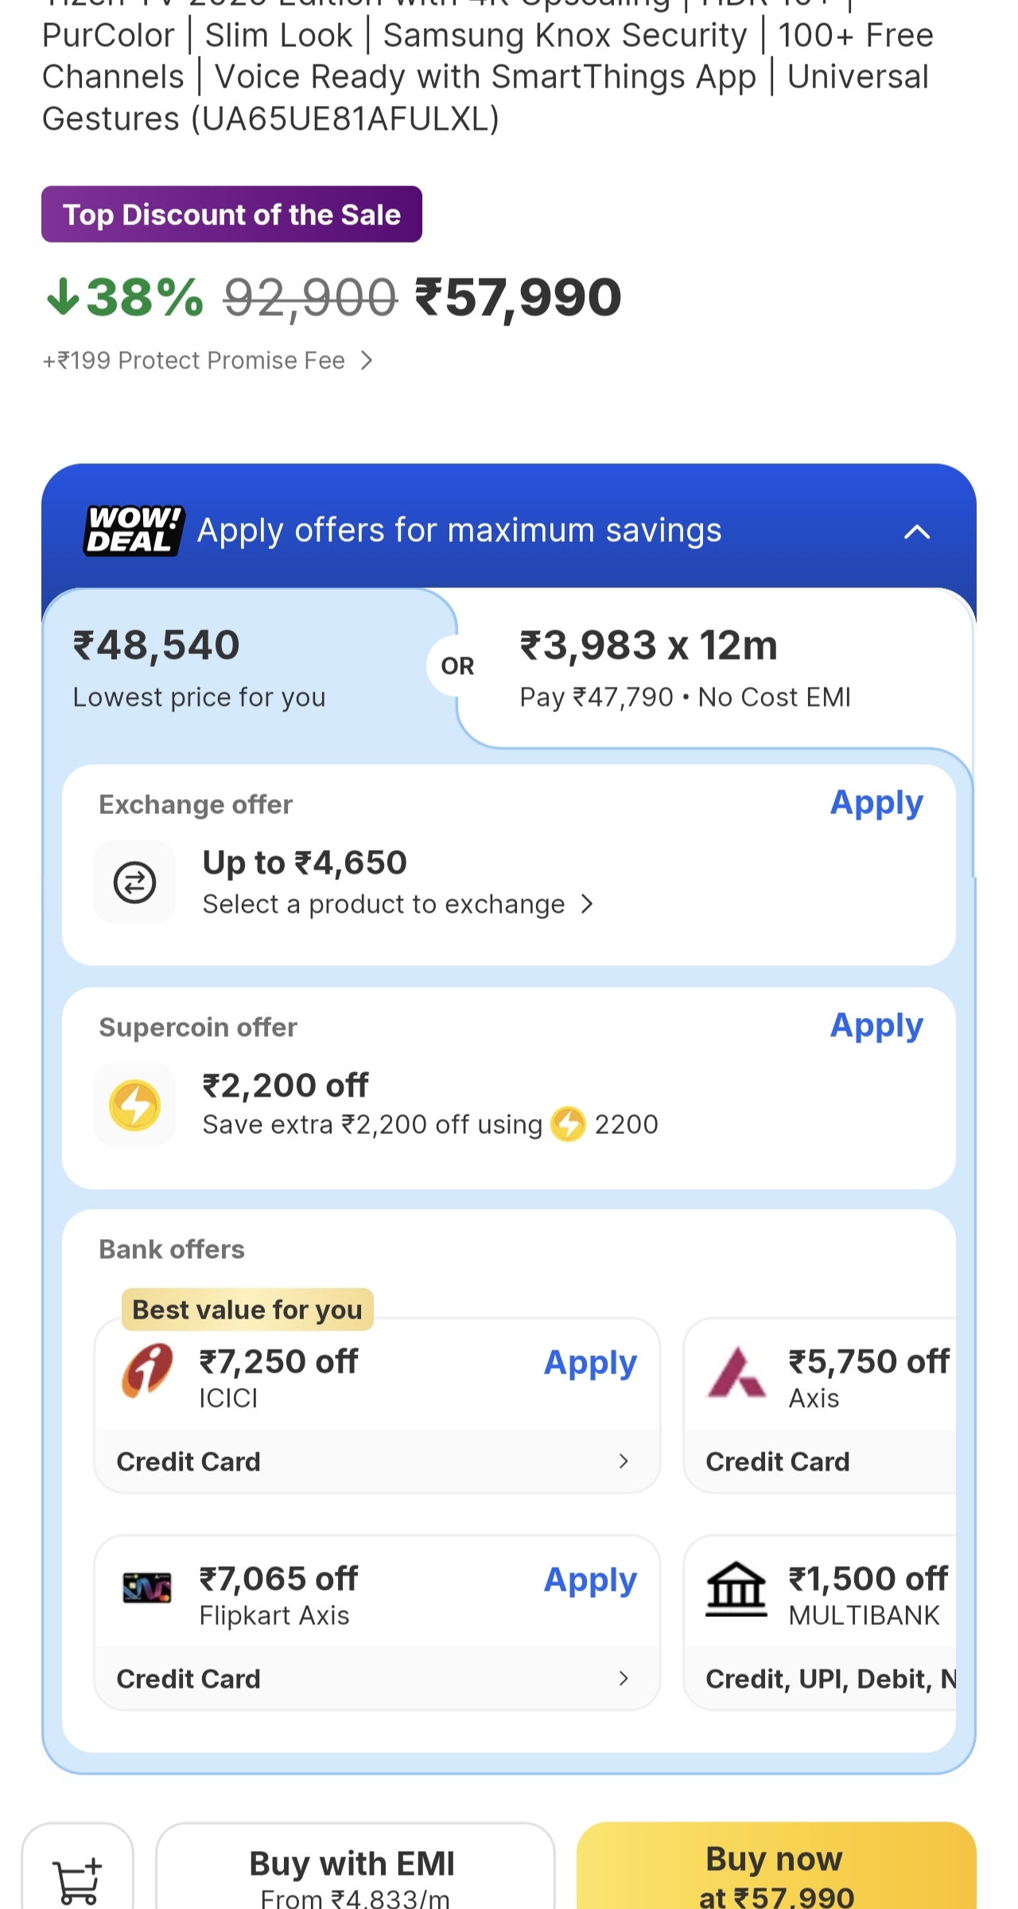The height and width of the screenshot is (1909, 1018).
Task: Tap the ICICI bank logo
Action: (x=147, y=1371)
